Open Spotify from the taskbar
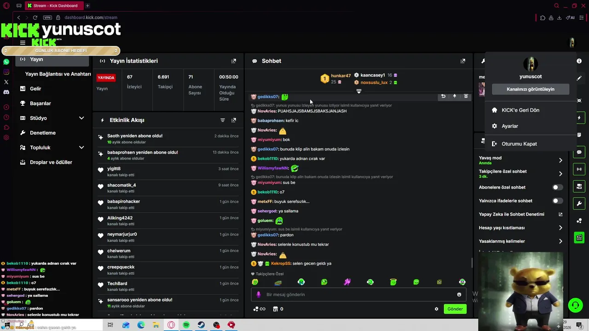This screenshot has height=331, width=589. tap(186, 325)
